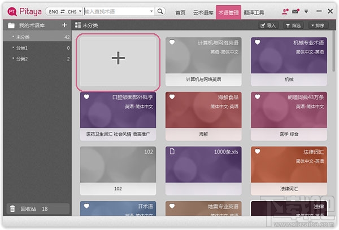Open the 筛选 filter button
This screenshot has height=230, width=339.
(293, 25)
